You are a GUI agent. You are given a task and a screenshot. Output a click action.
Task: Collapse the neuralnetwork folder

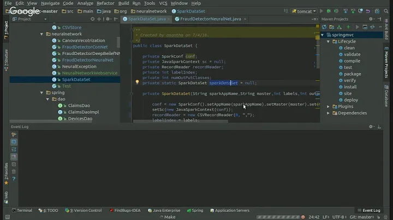click(x=41, y=34)
